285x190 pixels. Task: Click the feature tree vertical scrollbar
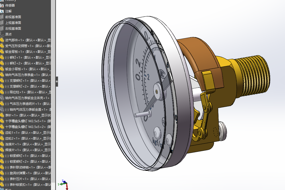(53, 91)
